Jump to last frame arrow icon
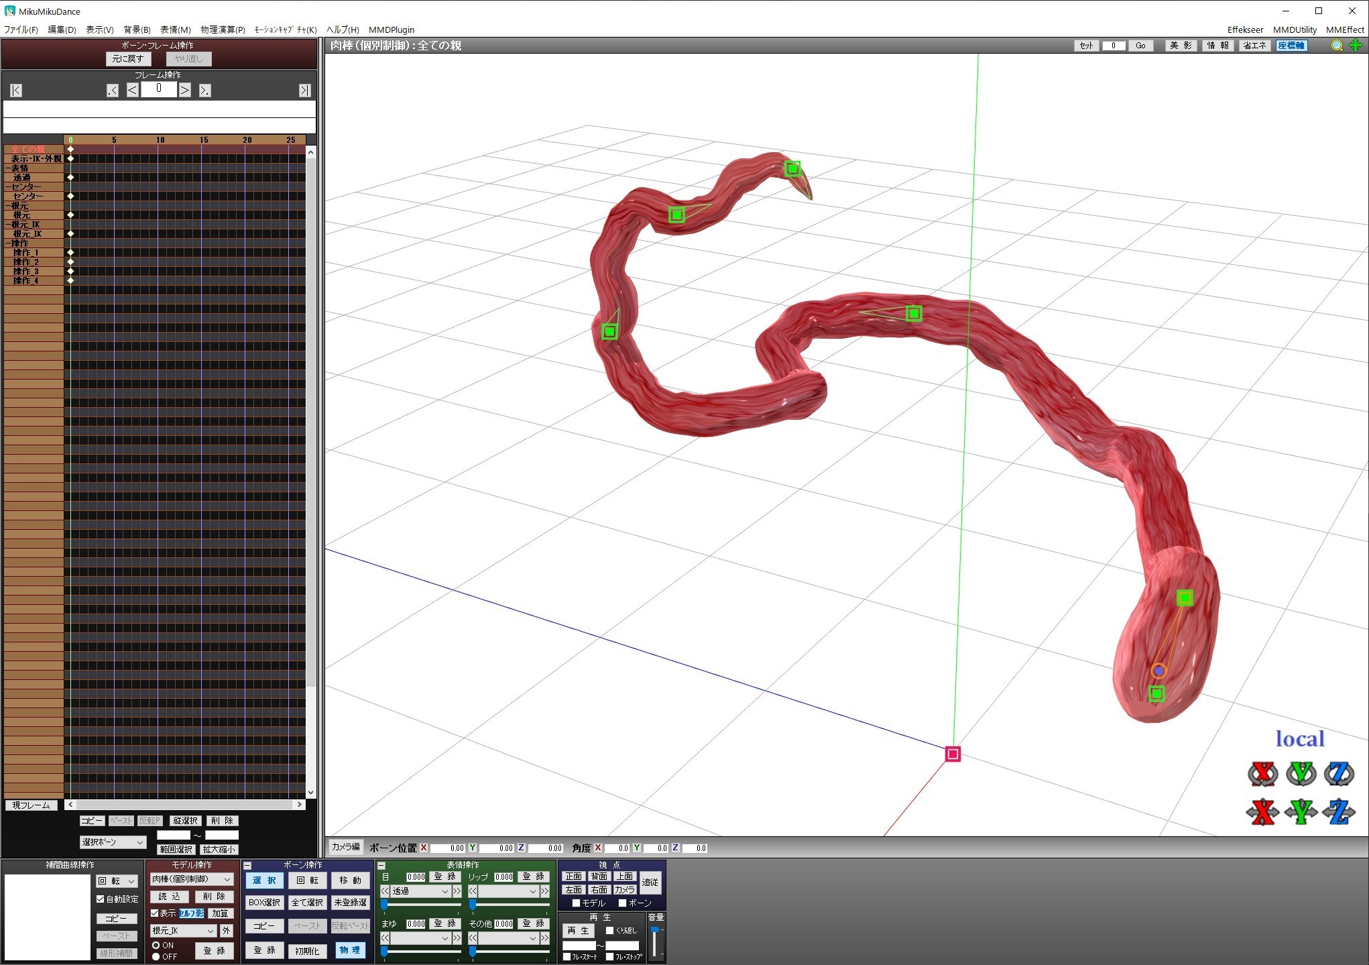The height and width of the screenshot is (965, 1369). pyautogui.click(x=304, y=91)
